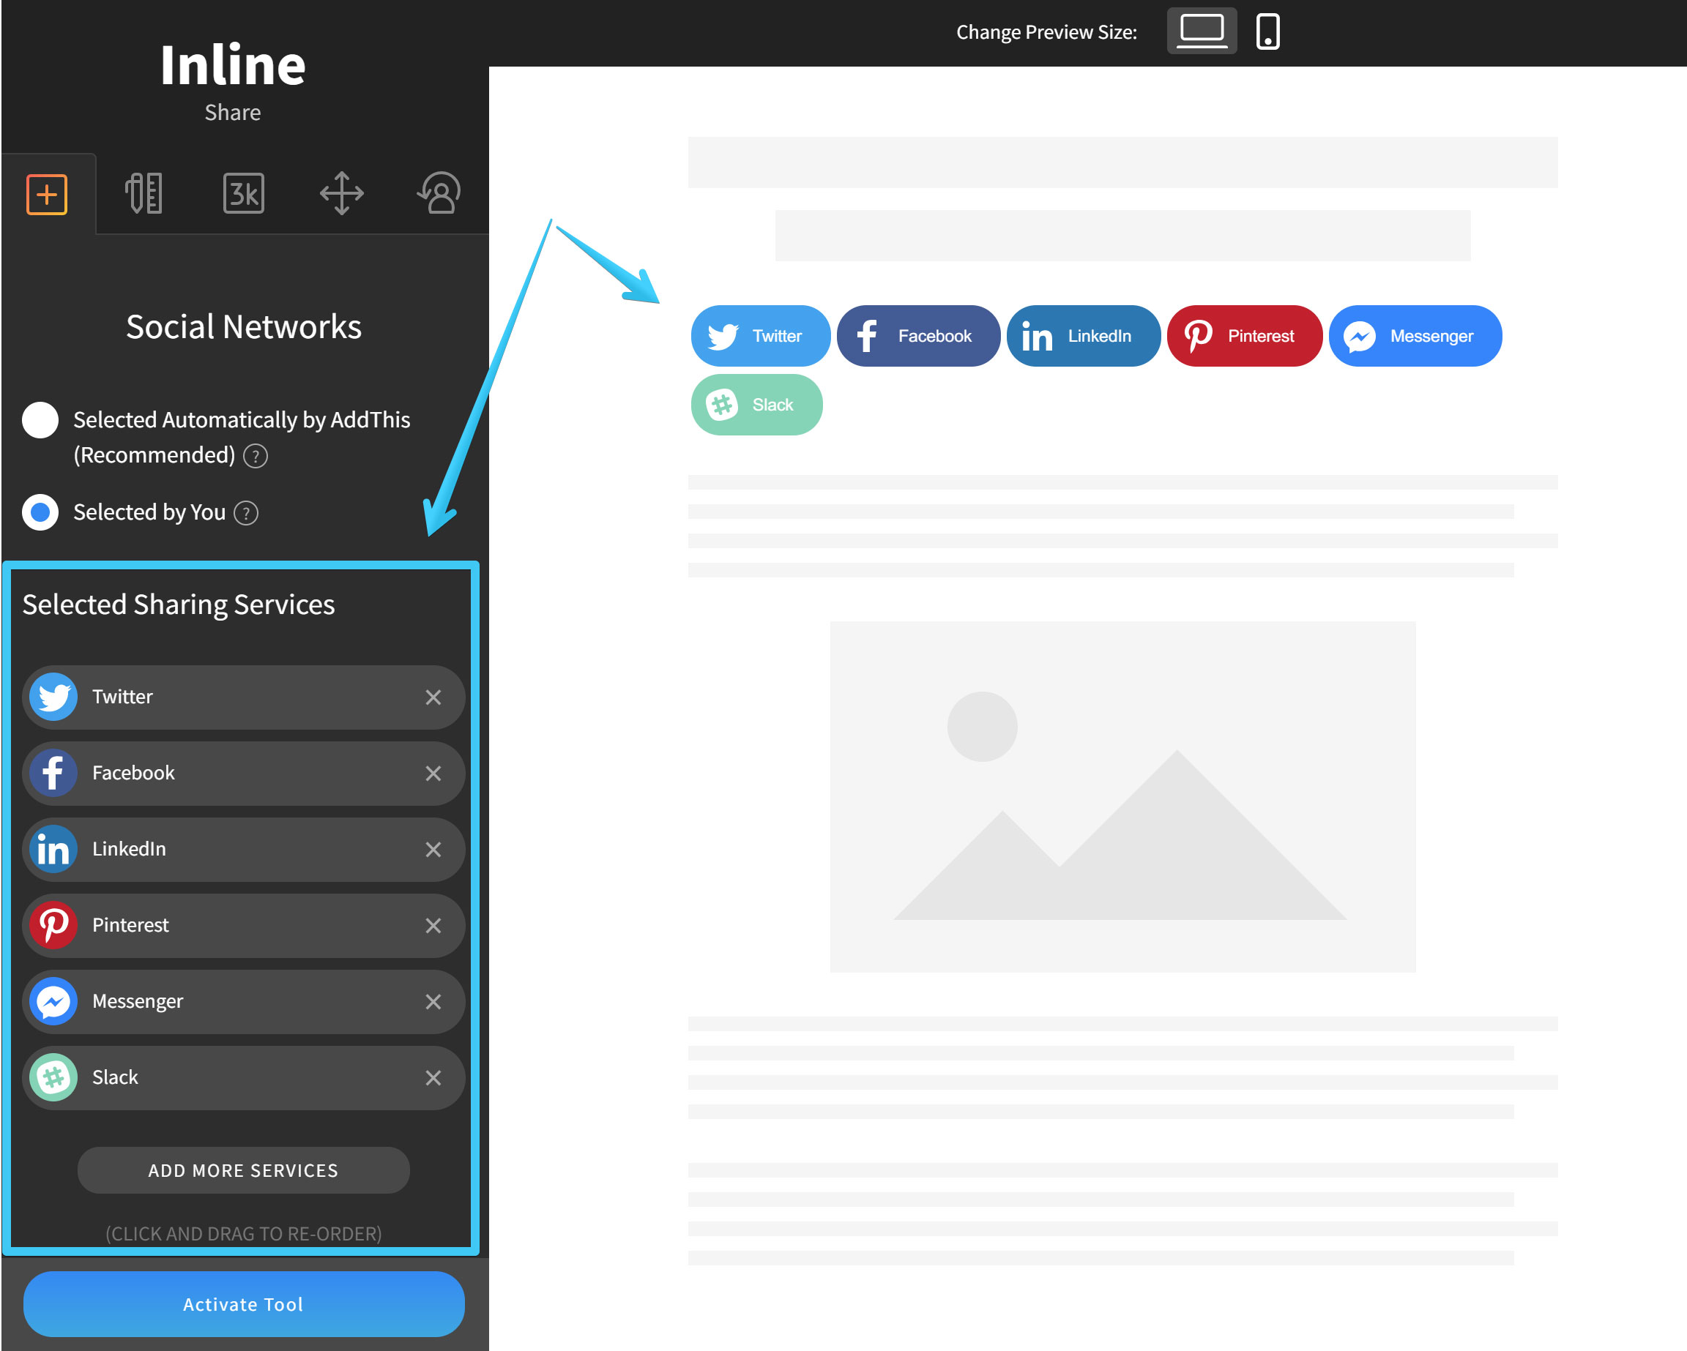The image size is (1687, 1351).
Task: Remove LinkedIn from selected services
Action: (x=433, y=850)
